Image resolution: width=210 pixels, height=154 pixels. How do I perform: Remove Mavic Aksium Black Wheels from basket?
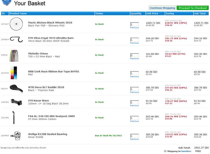pos(134,28)
